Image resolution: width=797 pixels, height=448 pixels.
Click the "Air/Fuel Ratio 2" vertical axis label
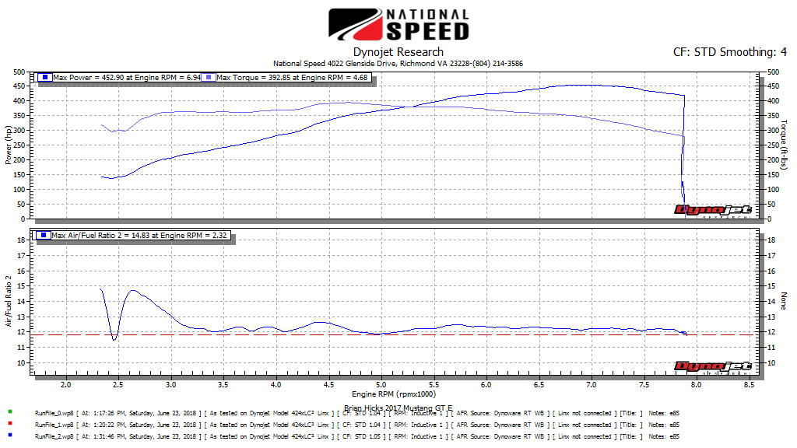pyautogui.click(x=8, y=301)
